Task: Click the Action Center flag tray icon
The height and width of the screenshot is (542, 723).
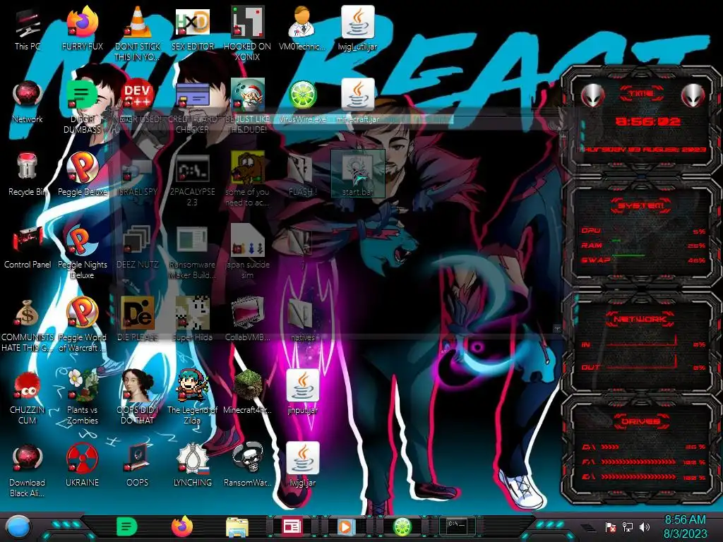Action: pyautogui.click(x=611, y=526)
